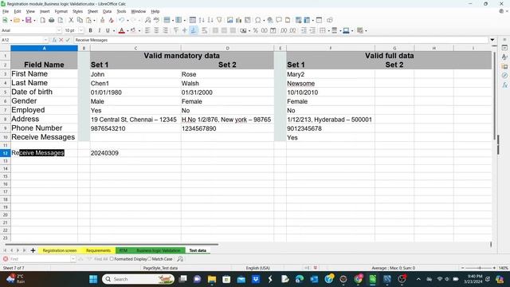Open the Paste options dropdown arrow
The image size is (510, 287).
point(94,20)
